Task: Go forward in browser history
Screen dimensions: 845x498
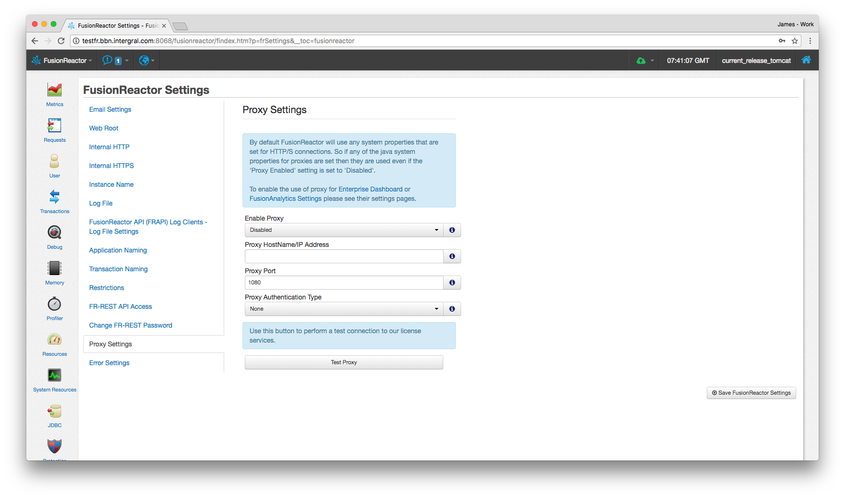Action: [x=48, y=41]
